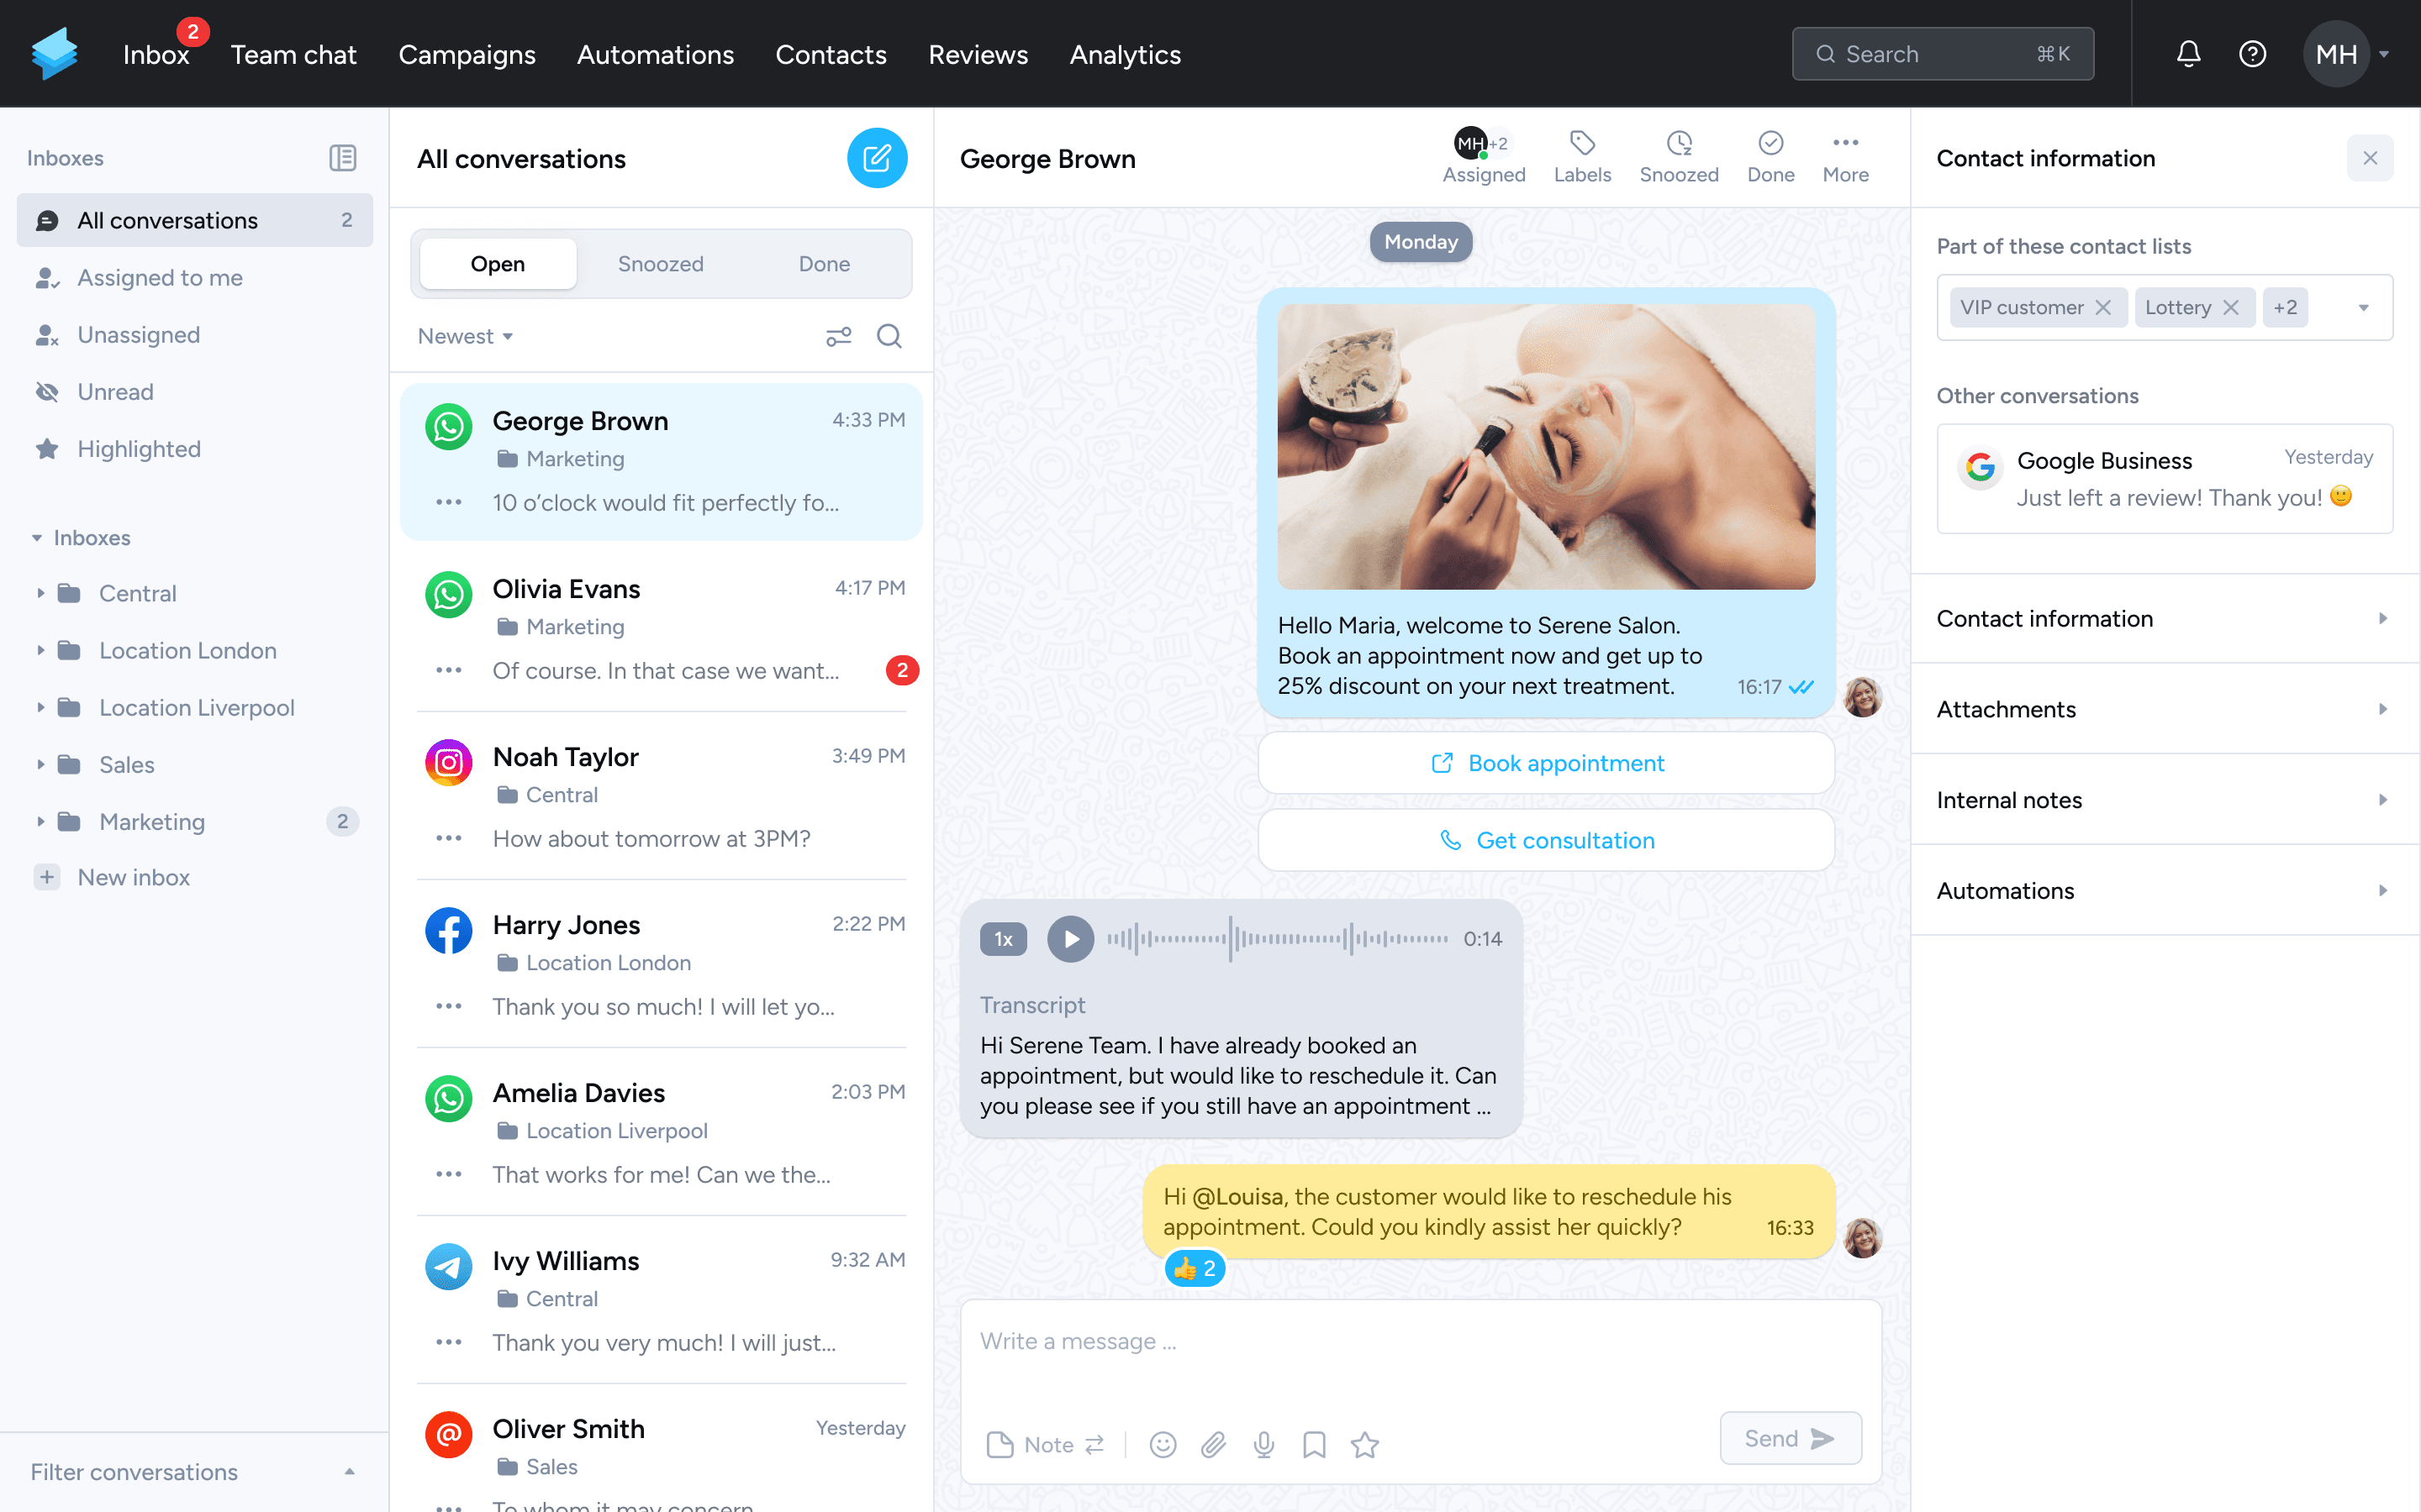
Task: Select the Marketing inbox in sidebar
Action: (x=153, y=821)
